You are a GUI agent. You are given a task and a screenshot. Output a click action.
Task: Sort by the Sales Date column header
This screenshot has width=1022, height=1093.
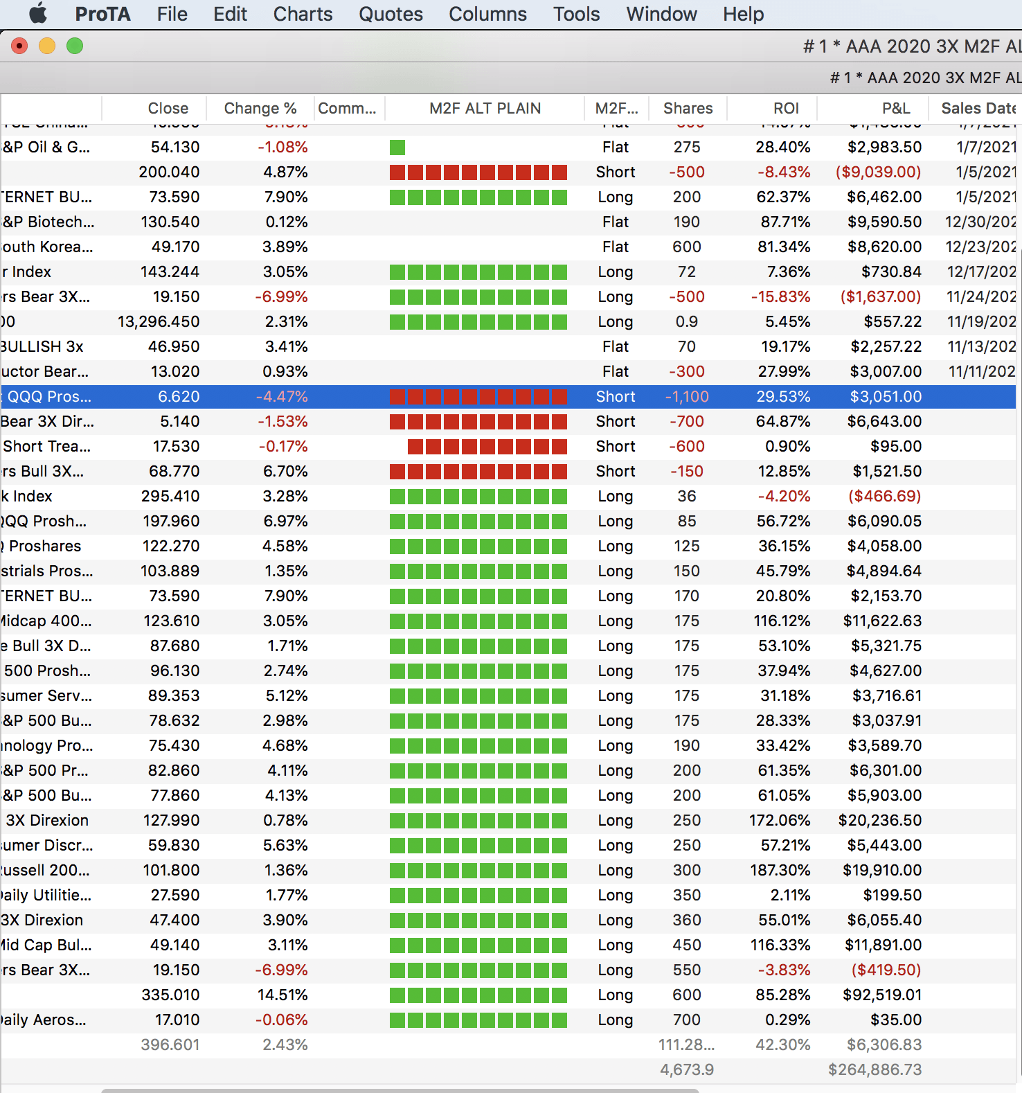976,109
